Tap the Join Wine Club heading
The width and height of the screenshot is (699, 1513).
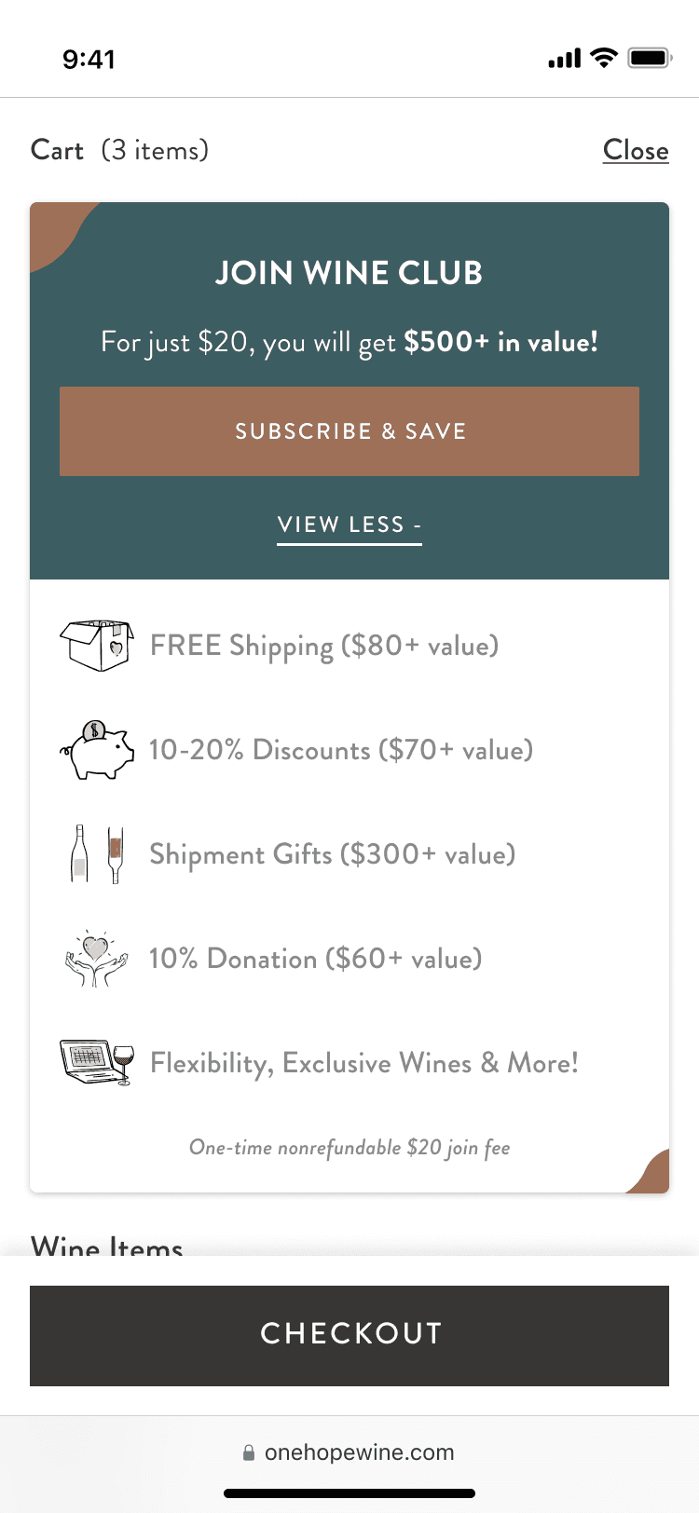[349, 273]
